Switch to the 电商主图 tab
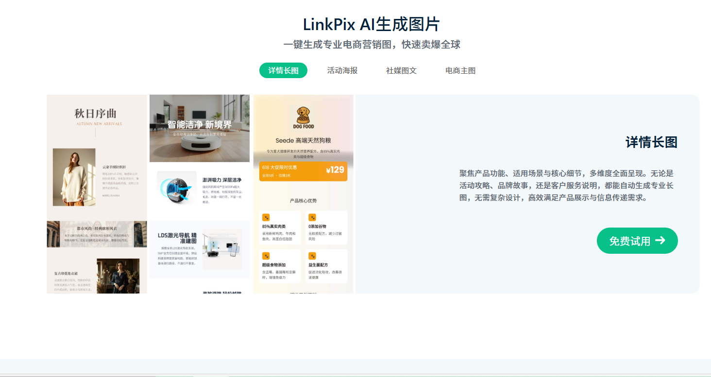711x377 pixels. tap(460, 70)
